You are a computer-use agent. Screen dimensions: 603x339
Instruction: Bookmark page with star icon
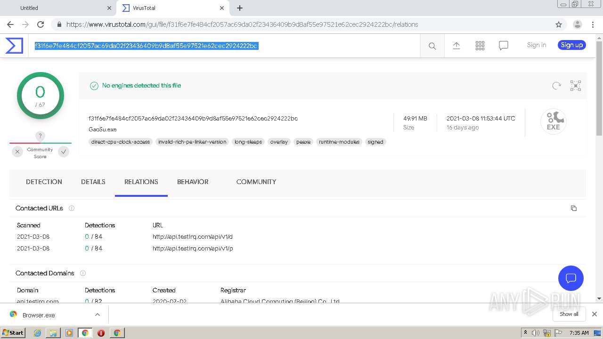pos(559,24)
